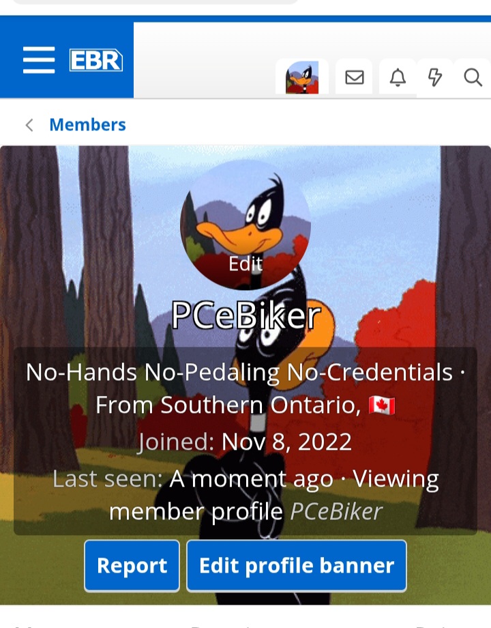491x628 pixels.
Task: Open the hamburger navigation menu
Action: [39, 60]
